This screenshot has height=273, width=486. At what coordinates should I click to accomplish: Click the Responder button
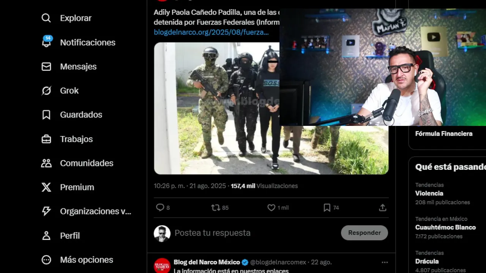point(364,233)
